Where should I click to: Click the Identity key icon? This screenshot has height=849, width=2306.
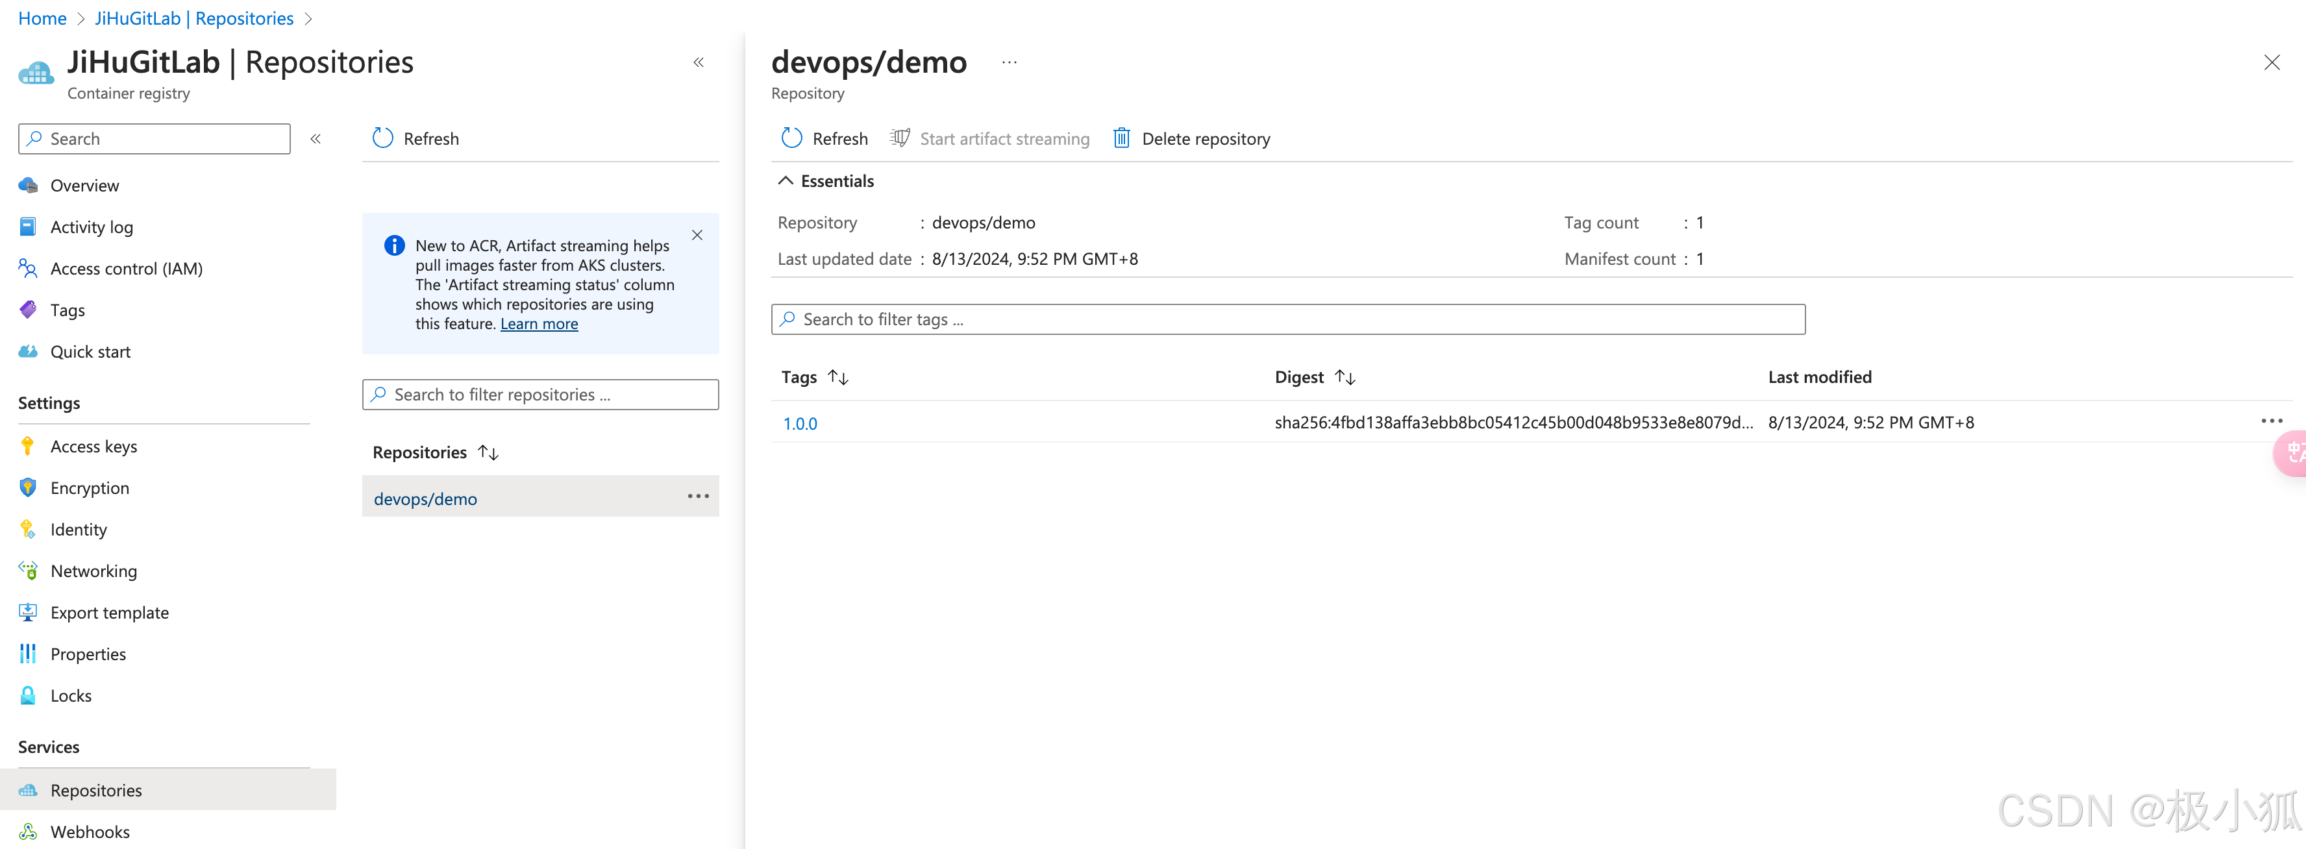pyautogui.click(x=28, y=529)
